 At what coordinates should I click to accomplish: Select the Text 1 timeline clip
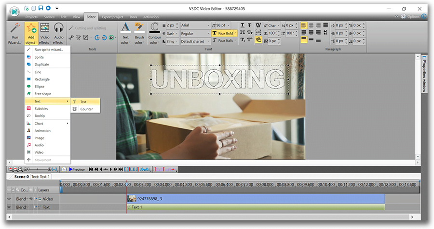(256, 207)
